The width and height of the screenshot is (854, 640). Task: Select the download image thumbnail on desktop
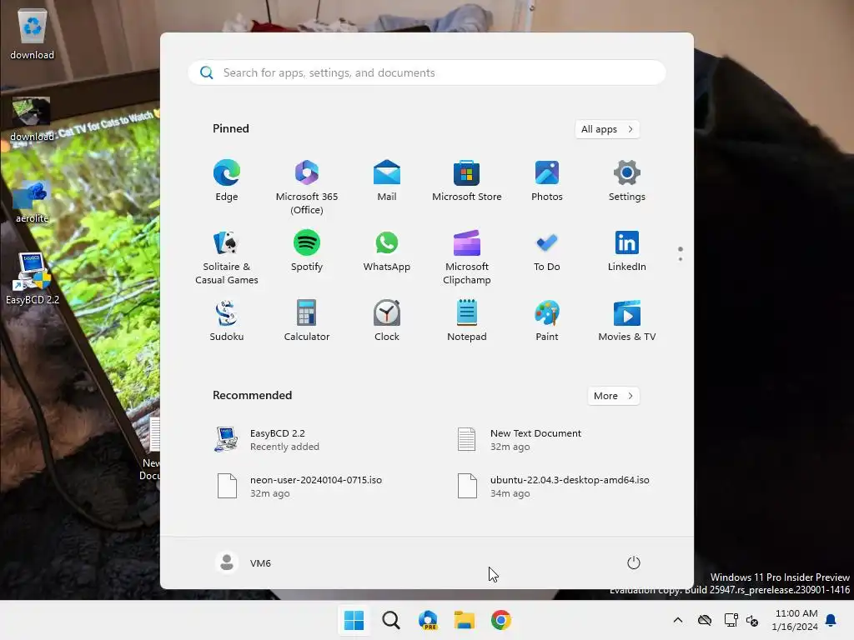pos(32,118)
